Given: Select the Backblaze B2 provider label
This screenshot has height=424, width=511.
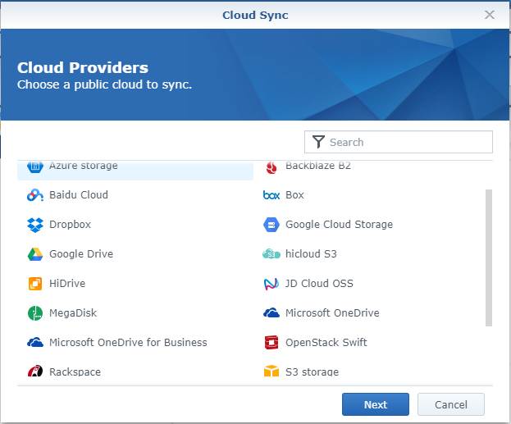Looking at the screenshot, I should point(318,166).
